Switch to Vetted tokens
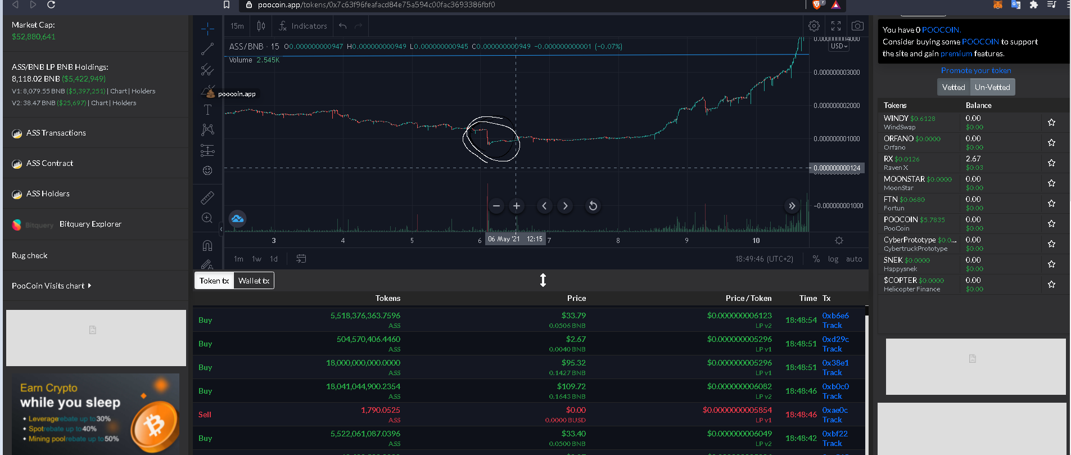Viewport: 1071px width, 455px height. [x=953, y=87]
